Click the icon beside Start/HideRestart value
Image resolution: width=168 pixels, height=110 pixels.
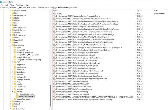(54, 60)
